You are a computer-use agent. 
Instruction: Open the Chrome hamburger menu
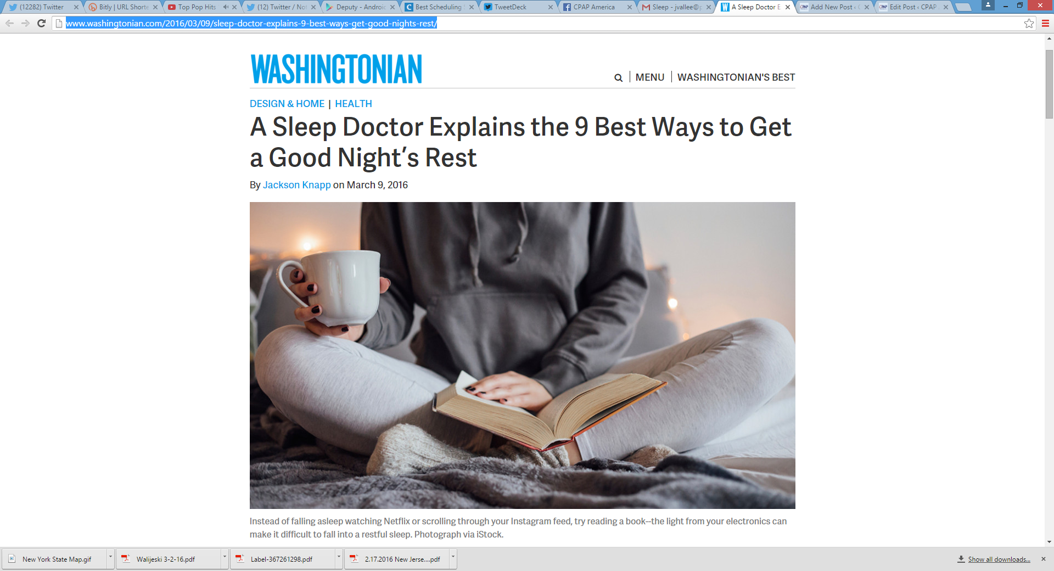1045,24
